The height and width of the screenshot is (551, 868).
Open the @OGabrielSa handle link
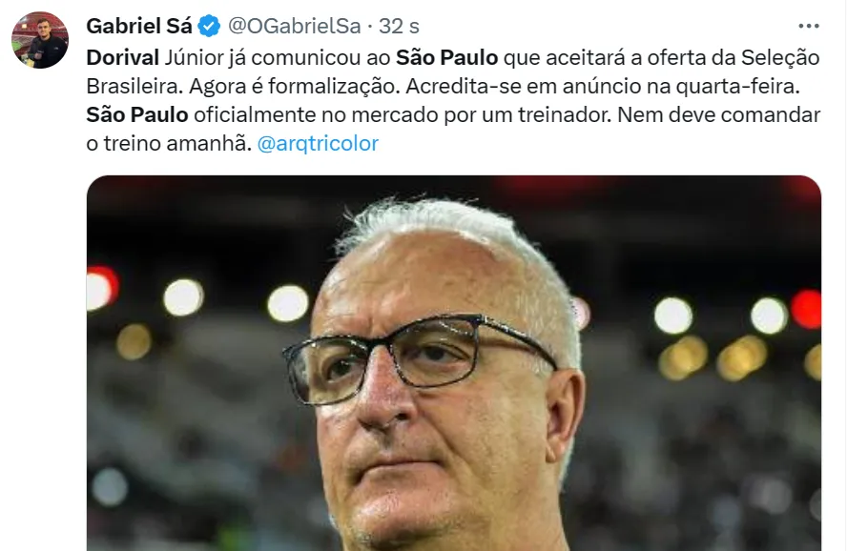tap(294, 26)
